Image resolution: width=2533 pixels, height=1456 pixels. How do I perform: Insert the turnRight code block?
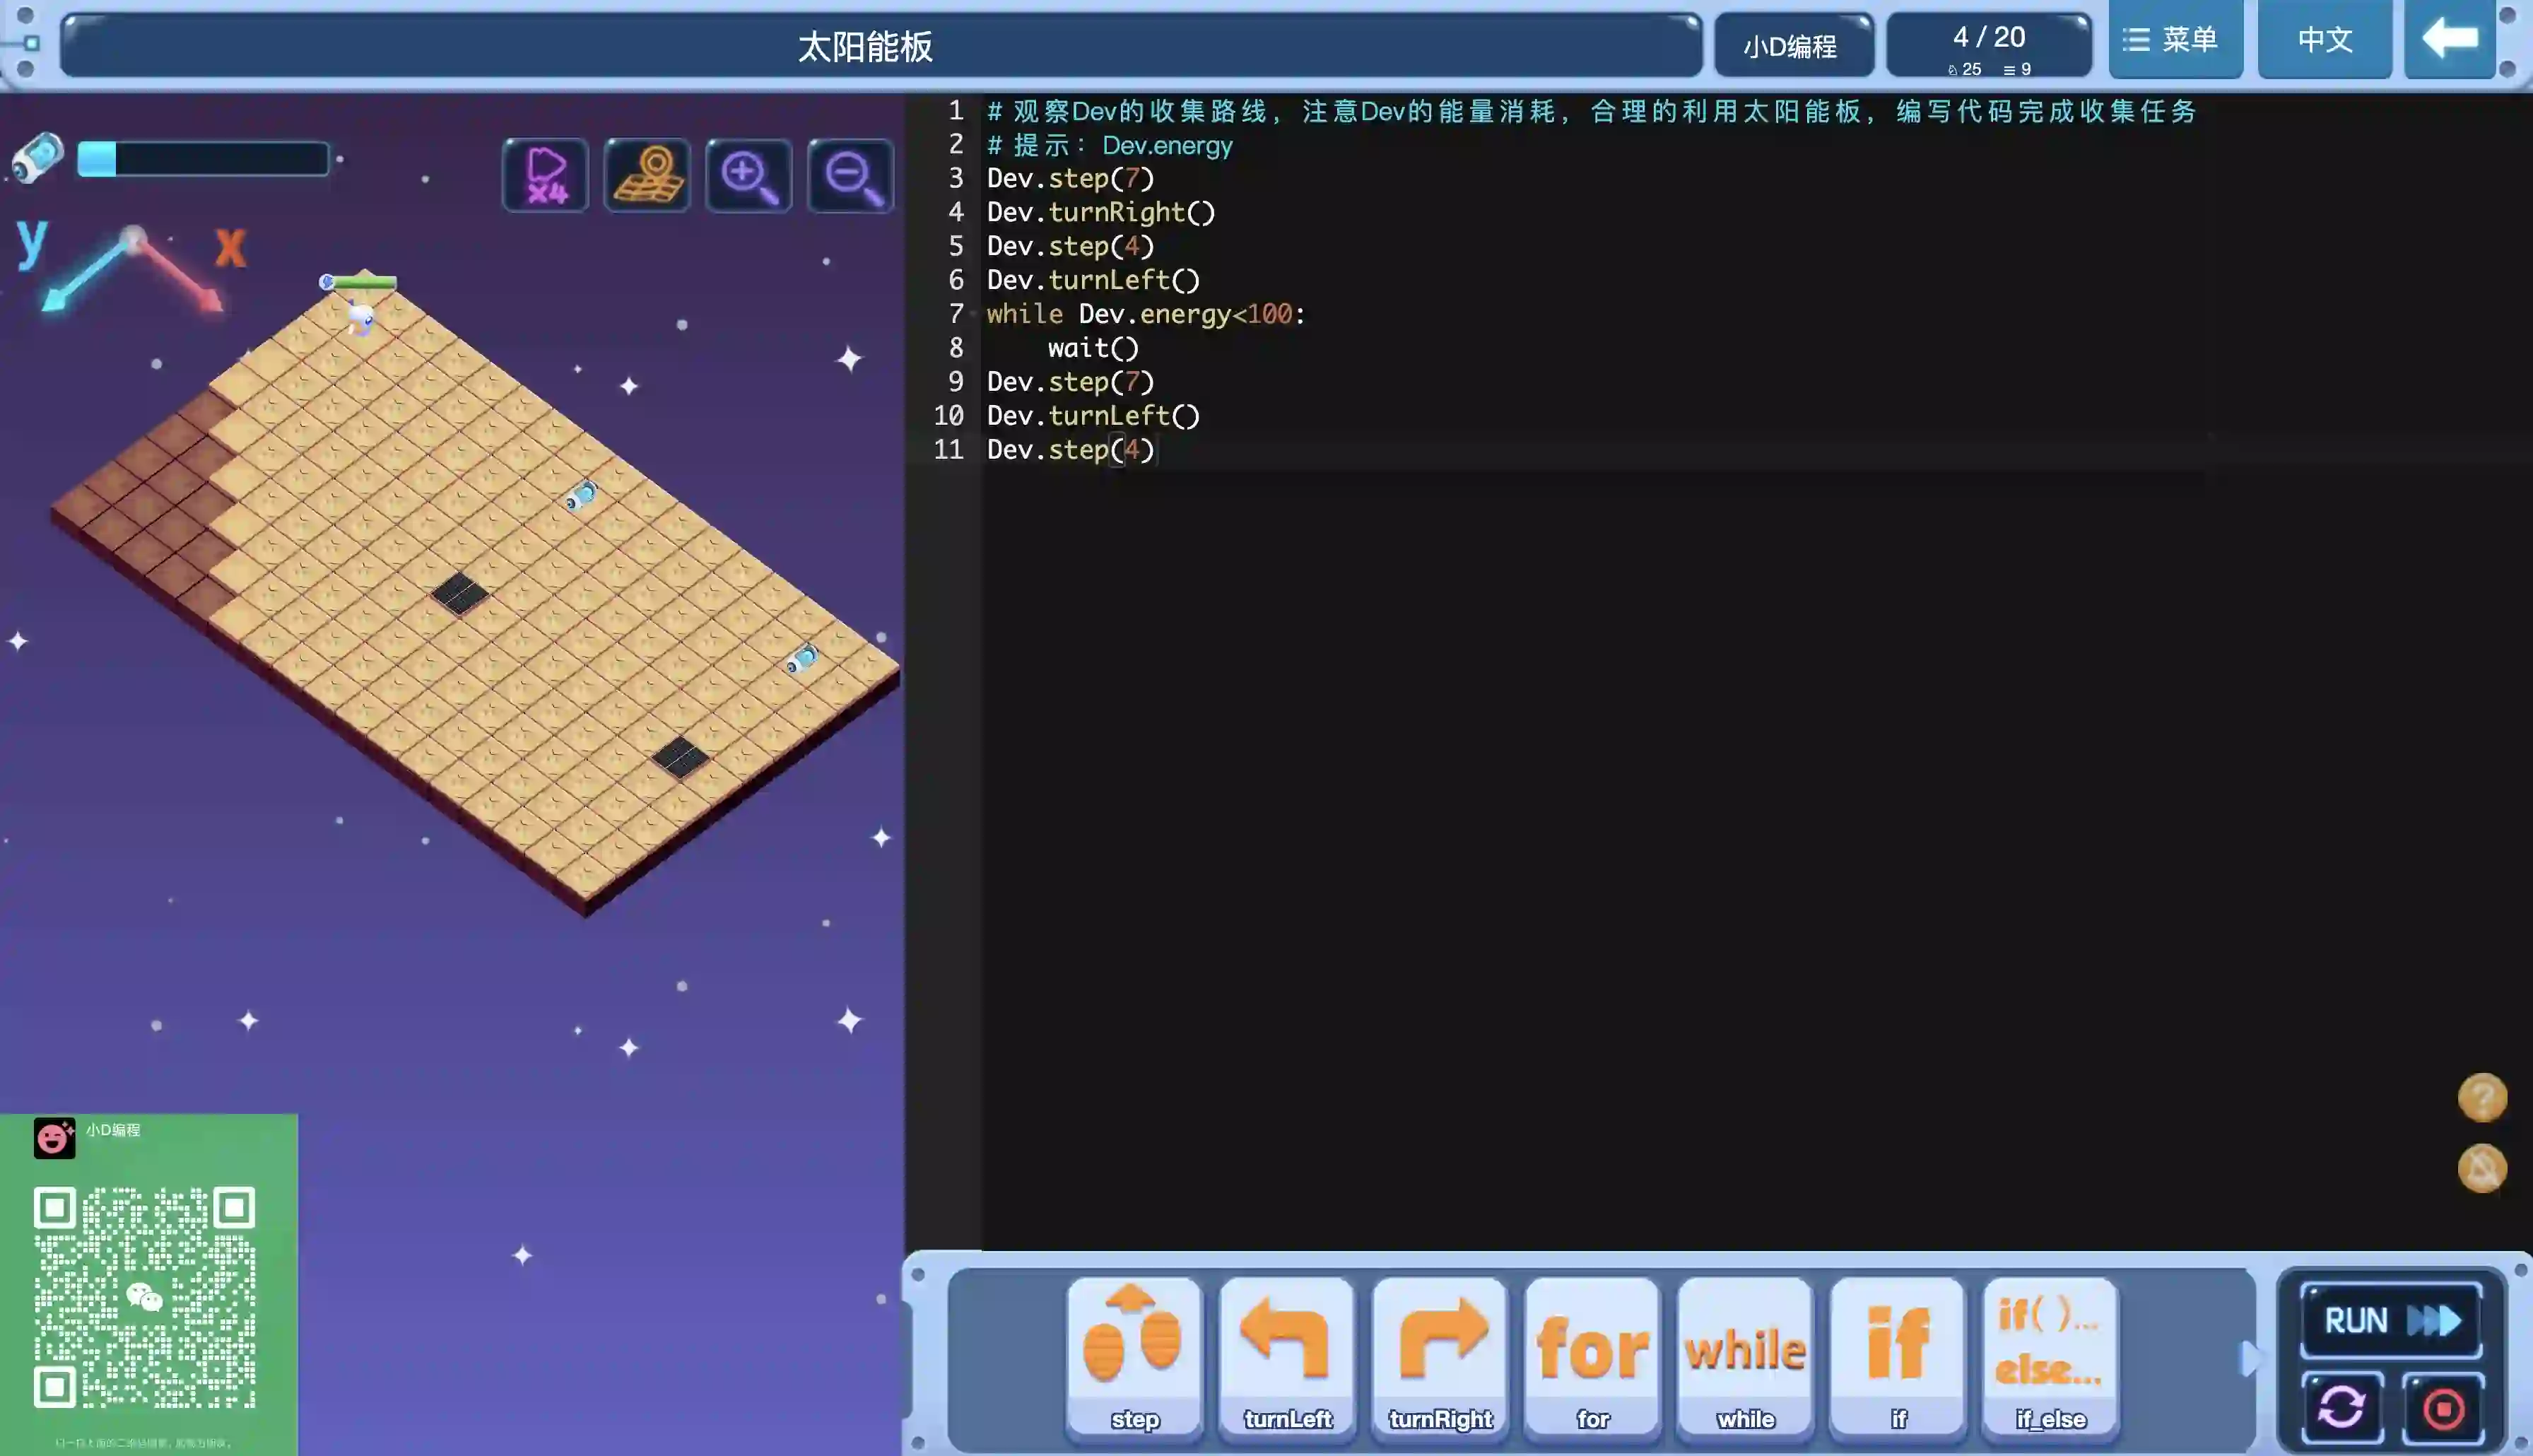tap(1440, 1356)
